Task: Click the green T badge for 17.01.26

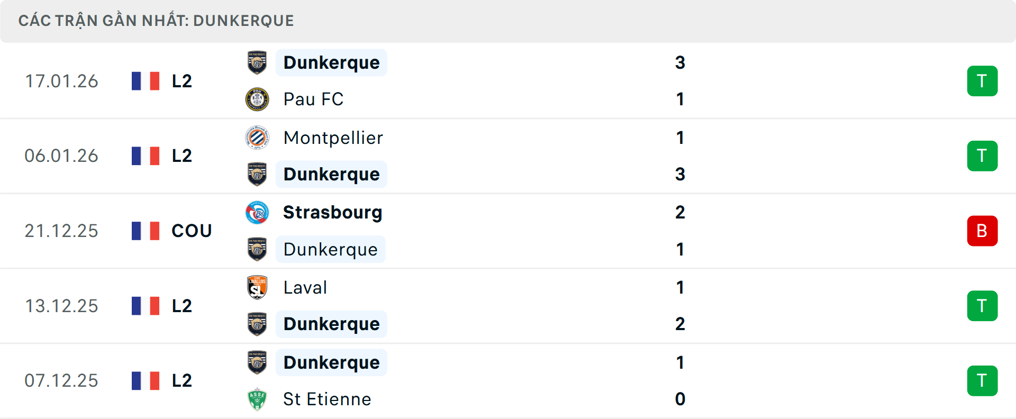Action: 982,81
